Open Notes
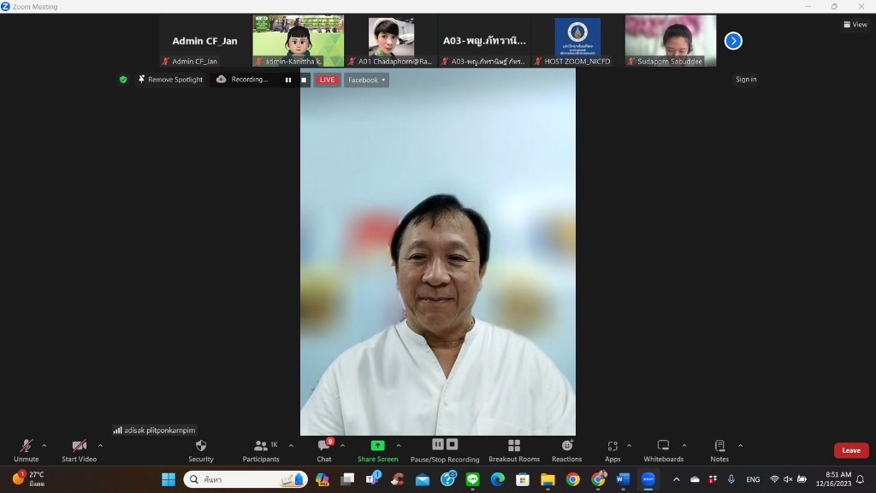Image resolution: width=876 pixels, height=493 pixels. coord(719,450)
